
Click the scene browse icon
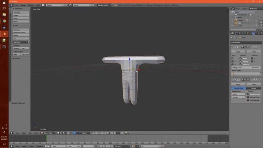[x=70, y=5]
